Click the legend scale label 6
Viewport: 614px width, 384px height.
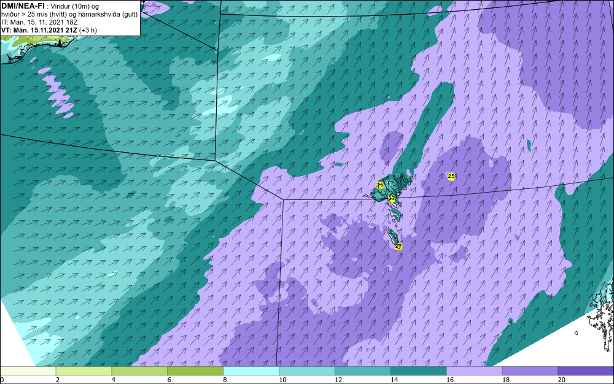pos(169,380)
